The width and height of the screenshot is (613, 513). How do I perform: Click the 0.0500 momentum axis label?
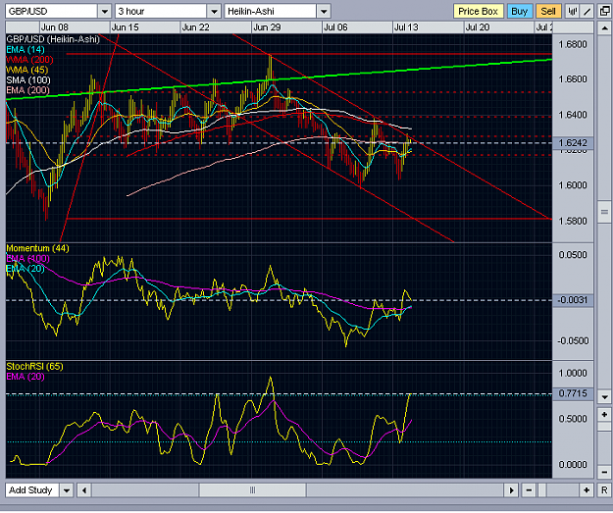[x=573, y=255]
